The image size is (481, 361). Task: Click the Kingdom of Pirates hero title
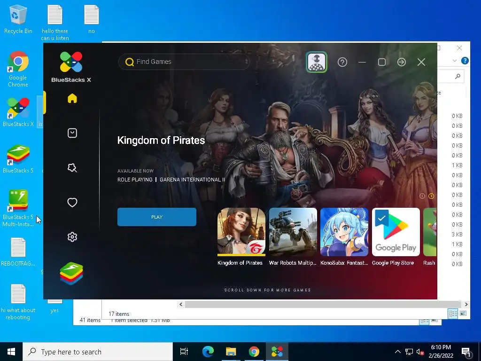[161, 140]
